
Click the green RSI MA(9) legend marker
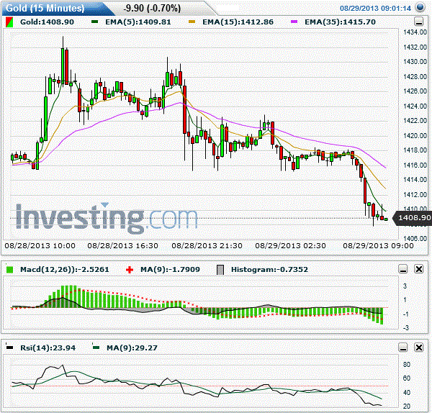coord(96,348)
